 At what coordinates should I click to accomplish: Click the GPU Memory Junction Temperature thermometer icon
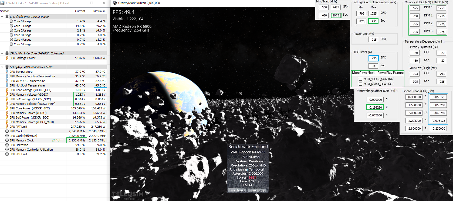[x=7, y=76]
